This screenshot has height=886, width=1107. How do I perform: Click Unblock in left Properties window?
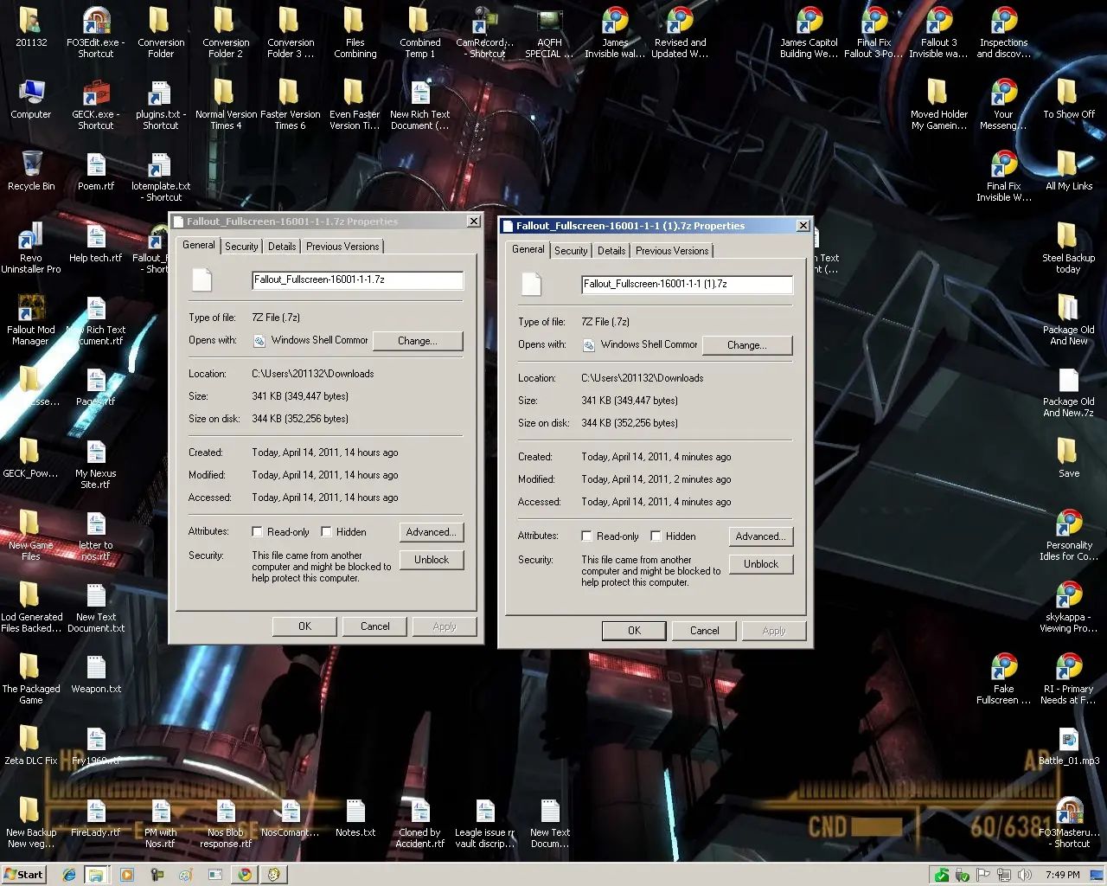432,560
